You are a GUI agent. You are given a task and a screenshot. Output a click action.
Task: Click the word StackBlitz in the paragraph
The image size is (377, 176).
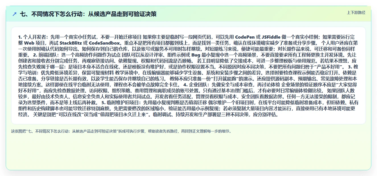pos(71,43)
